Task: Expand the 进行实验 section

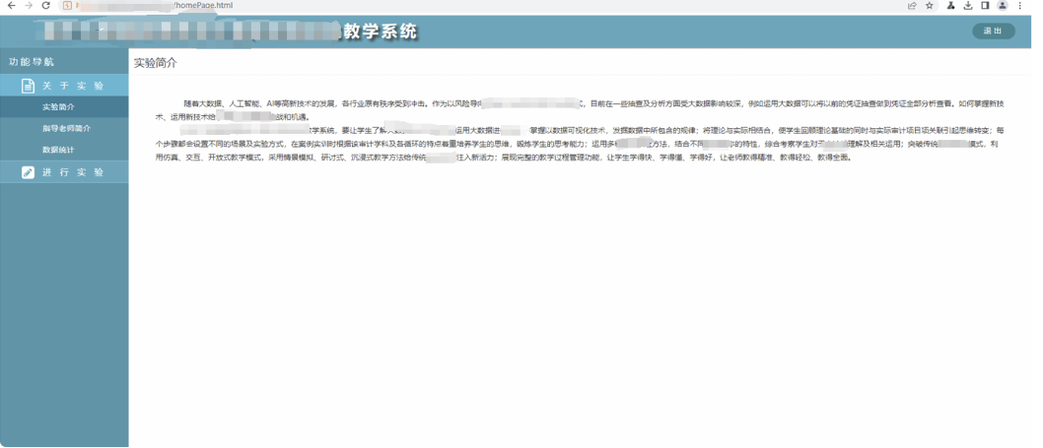Action: (x=64, y=172)
